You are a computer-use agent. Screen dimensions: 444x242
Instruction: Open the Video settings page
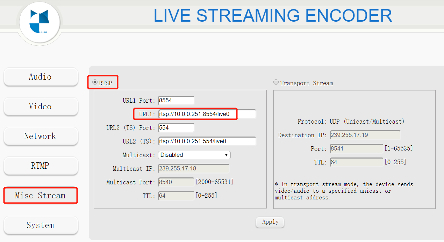(41, 107)
